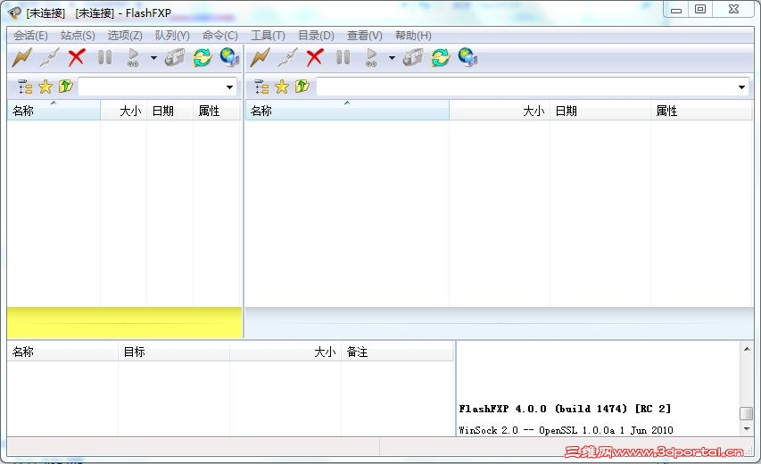This screenshot has width=761, height=464.
Task: Click the left pane folder tree icon
Action: (25, 87)
